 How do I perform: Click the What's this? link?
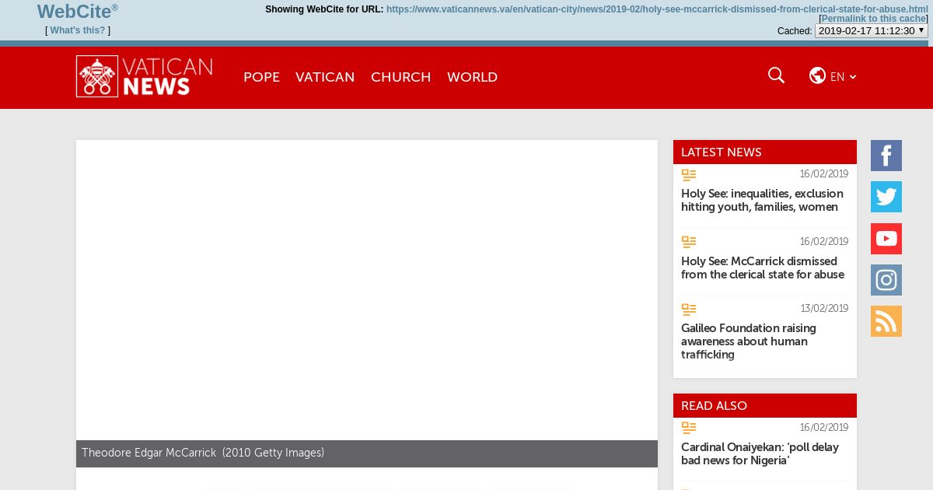78,30
